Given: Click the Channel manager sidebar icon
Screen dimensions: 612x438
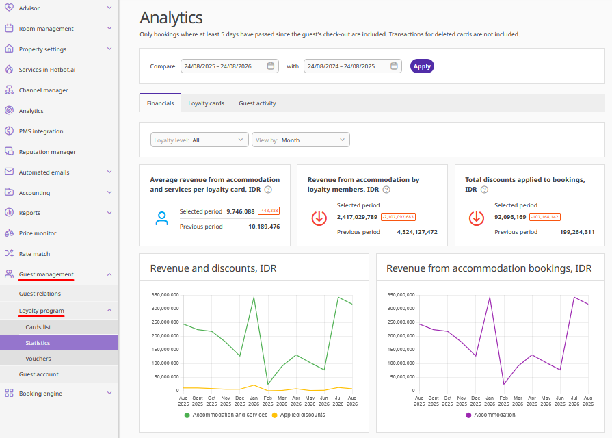Looking at the screenshot, I should pos(9,90).
